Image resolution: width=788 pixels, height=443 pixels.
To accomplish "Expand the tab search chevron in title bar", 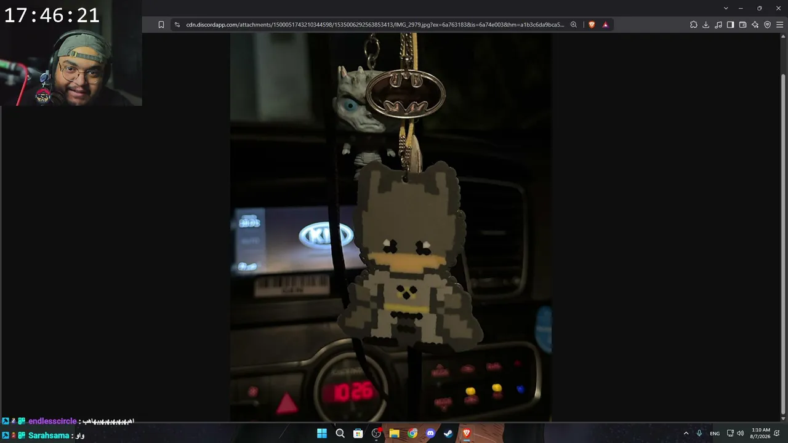I will coord(726,8).
